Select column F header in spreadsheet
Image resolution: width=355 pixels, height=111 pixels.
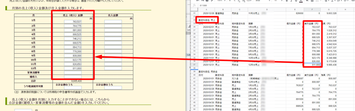(x=312, y=9)
